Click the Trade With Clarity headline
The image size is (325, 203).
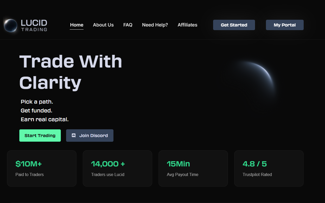[71, 72]
